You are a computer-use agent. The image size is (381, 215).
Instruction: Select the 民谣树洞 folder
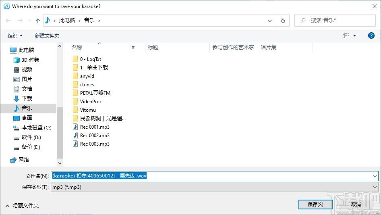[x=99, y=118]
